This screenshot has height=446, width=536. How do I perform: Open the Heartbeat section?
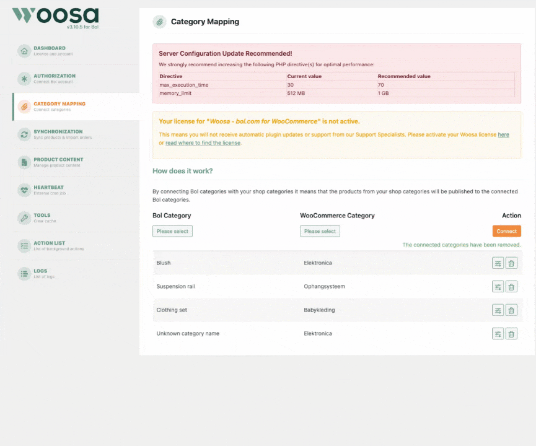[x=76, y=190]
